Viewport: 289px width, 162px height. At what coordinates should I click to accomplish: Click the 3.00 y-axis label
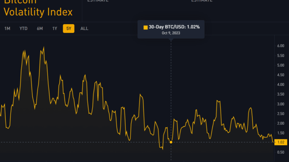(280, 104)
